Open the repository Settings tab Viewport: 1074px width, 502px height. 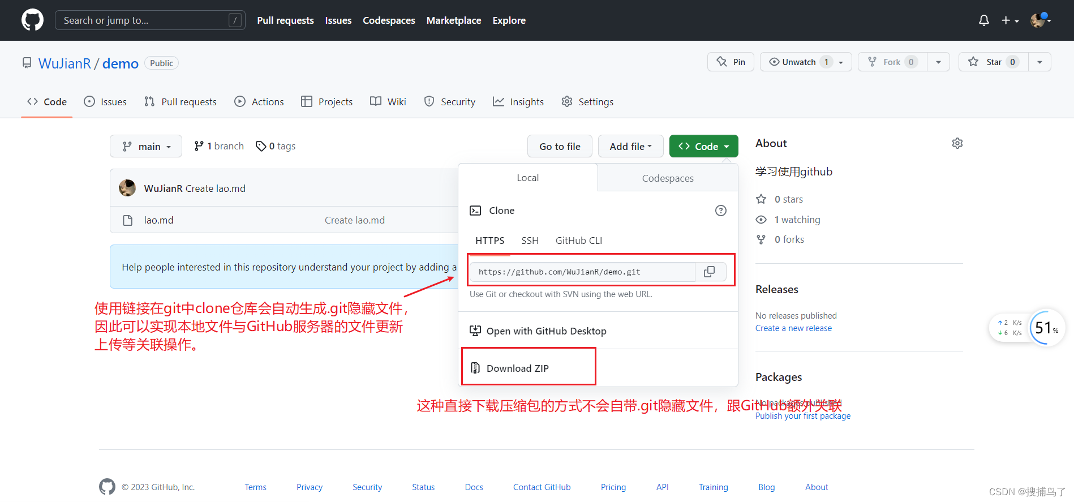[x=587, y=101]
